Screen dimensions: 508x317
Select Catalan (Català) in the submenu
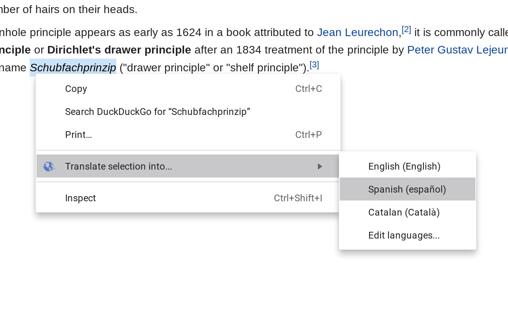coord(404,212)
